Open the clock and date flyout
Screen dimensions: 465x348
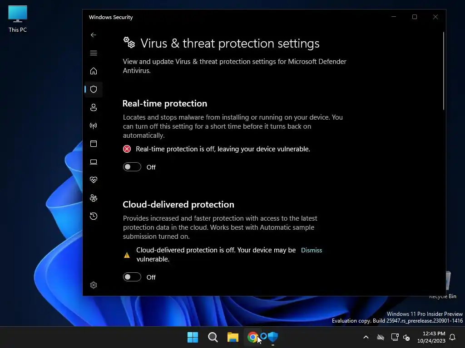point(431,337)
